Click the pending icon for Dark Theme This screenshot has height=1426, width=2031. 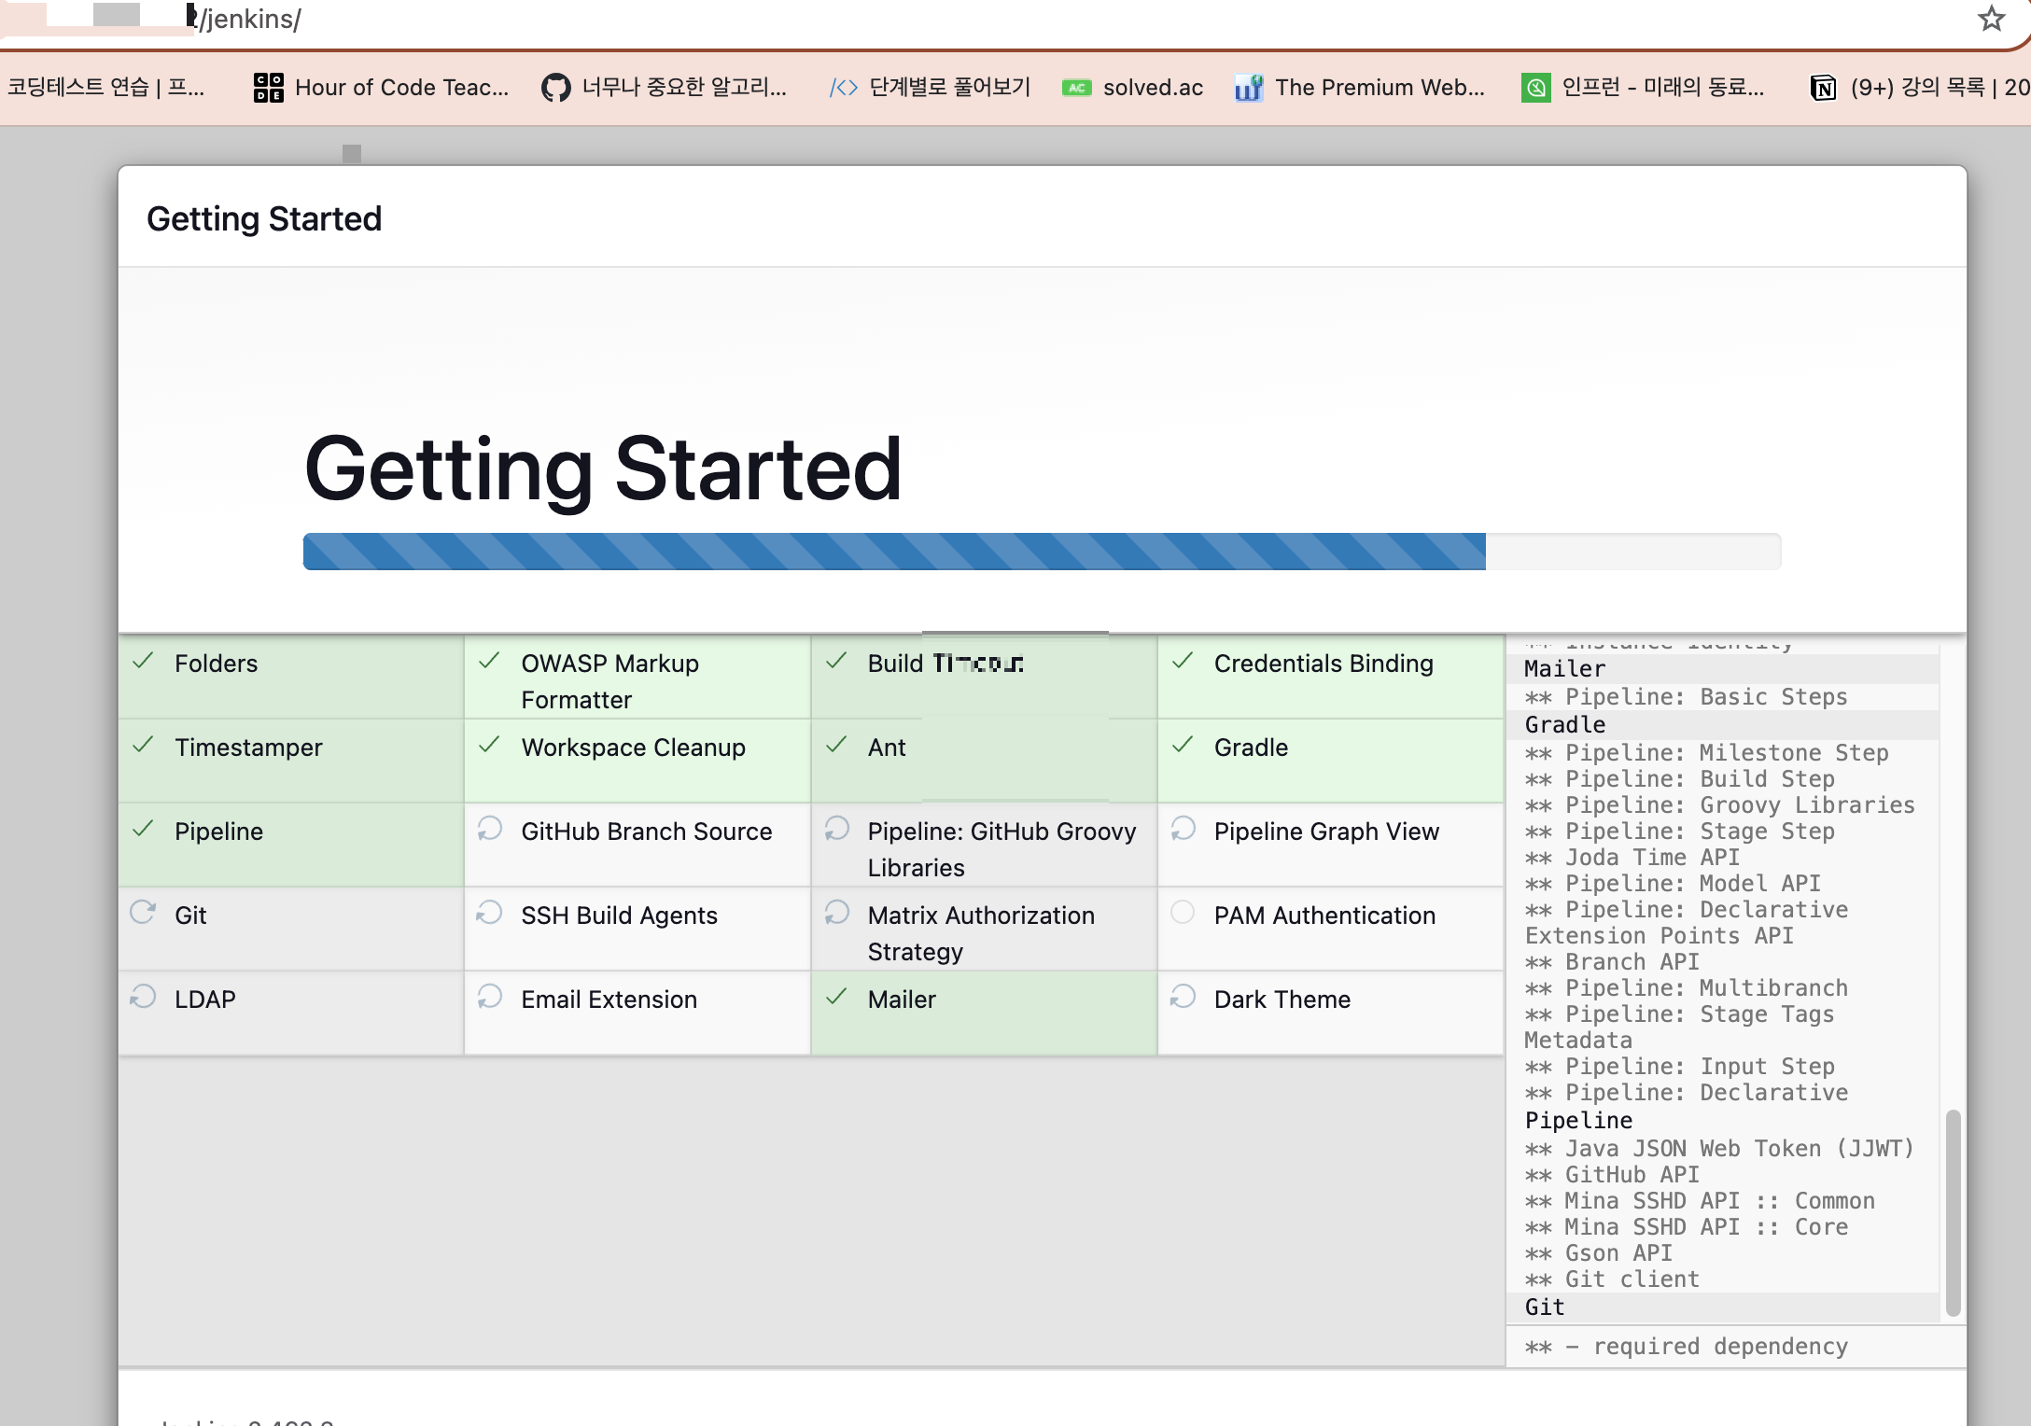coord(1183,996)
